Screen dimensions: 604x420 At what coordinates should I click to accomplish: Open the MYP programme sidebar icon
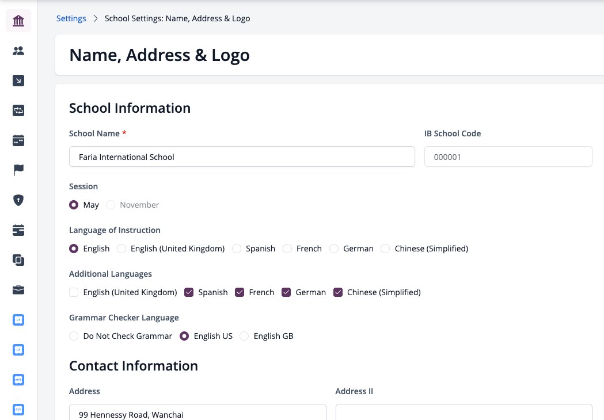point(18,380)
